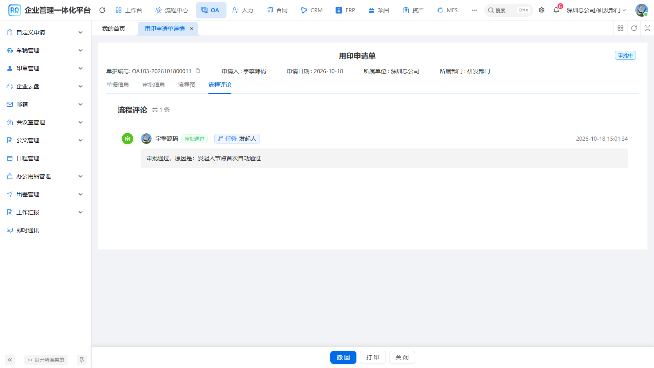The width and height of the screenshot is (654, 368).
Task: Open the 工作台 module
Action: click(129, 10)
